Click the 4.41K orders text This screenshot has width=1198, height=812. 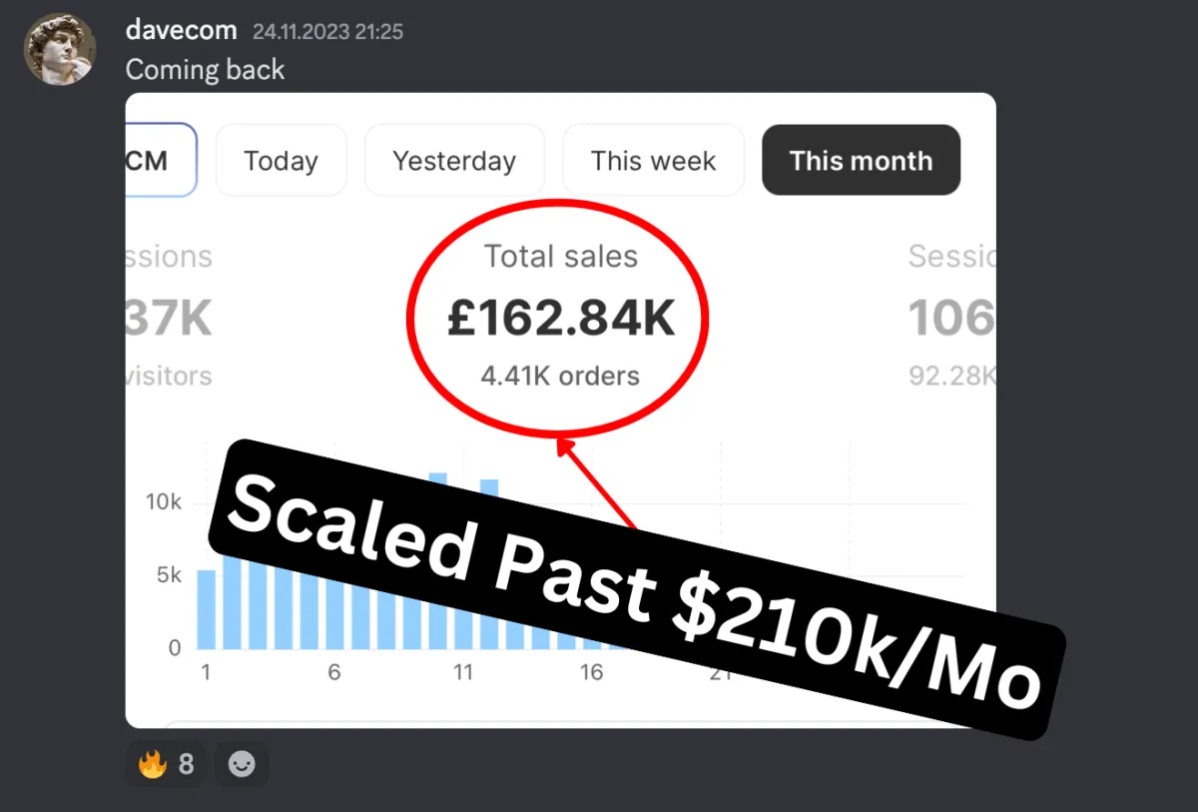pos(560,376)
